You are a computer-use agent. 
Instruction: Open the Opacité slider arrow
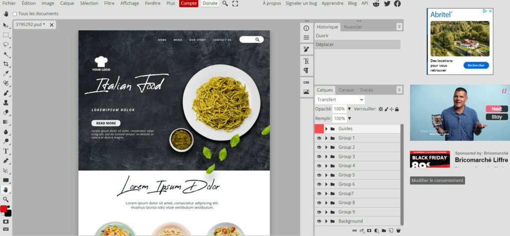click(350, 109)
